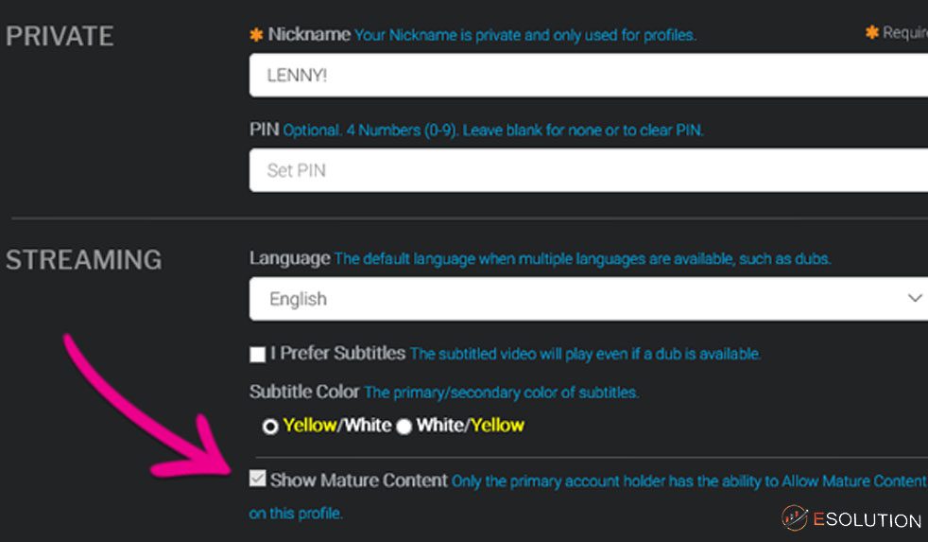Click the Show Mature Content label text

coord(359,480)
